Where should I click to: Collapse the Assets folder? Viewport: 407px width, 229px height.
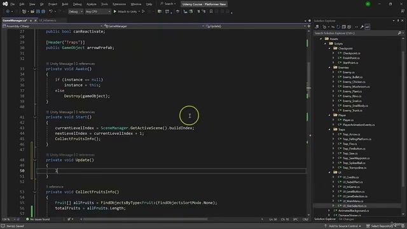point(321,39)
